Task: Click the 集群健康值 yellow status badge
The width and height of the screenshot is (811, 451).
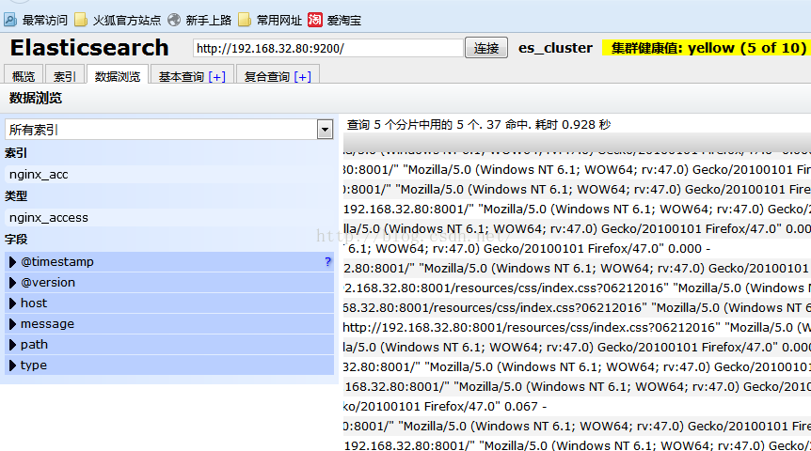Action: point(707,48)
